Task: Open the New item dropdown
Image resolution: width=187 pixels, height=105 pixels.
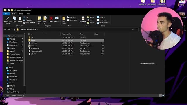Action: coord(72,17)
